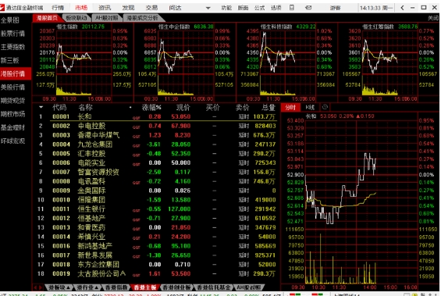Click the refresh icon next to K线
This screenshot has height=296, width=441.
click(325, 107)
